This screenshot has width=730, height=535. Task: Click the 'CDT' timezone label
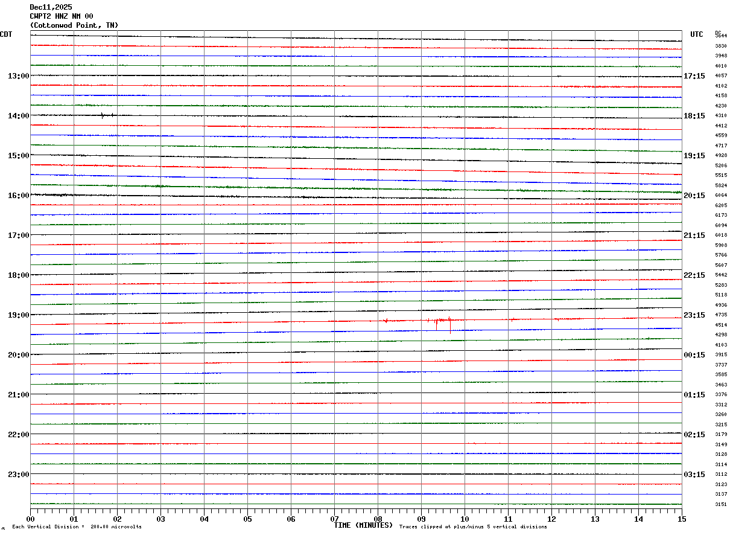pyautogui.click(x=6, y=34)
